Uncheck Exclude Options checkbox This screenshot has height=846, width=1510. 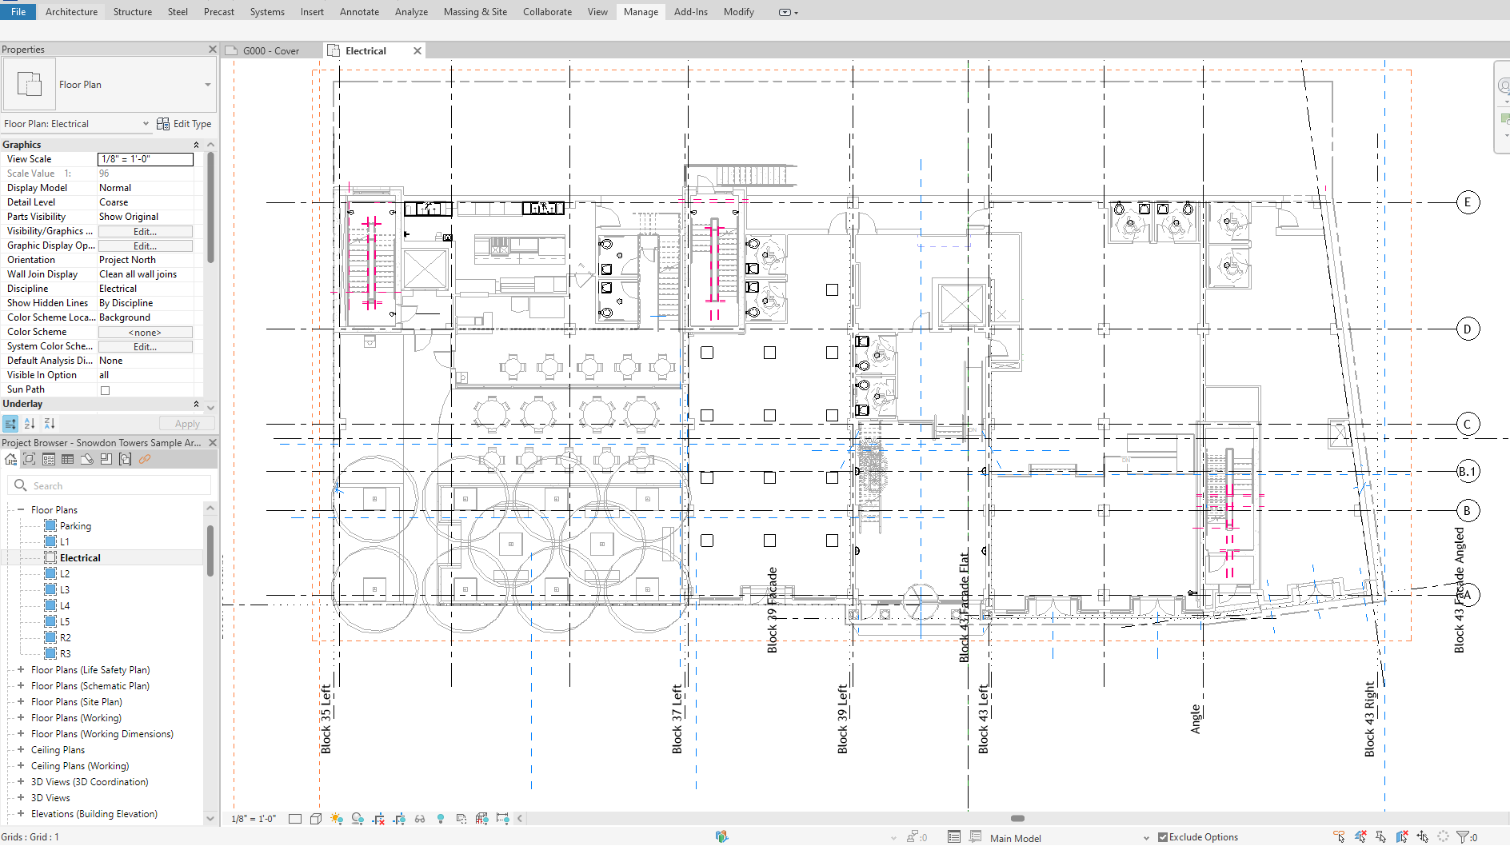tap(1163, 837)
